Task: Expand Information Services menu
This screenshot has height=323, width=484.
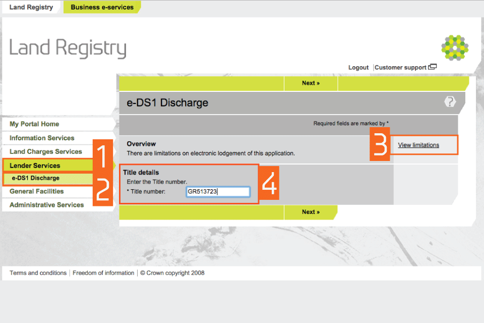Action: [x=42, y=138]
